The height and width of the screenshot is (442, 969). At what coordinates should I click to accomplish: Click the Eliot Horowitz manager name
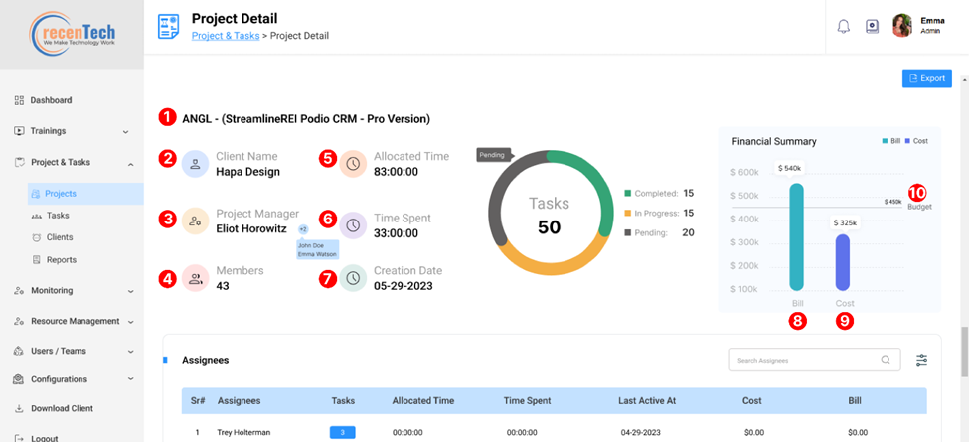pyautogui.click(x=251, y=228)
